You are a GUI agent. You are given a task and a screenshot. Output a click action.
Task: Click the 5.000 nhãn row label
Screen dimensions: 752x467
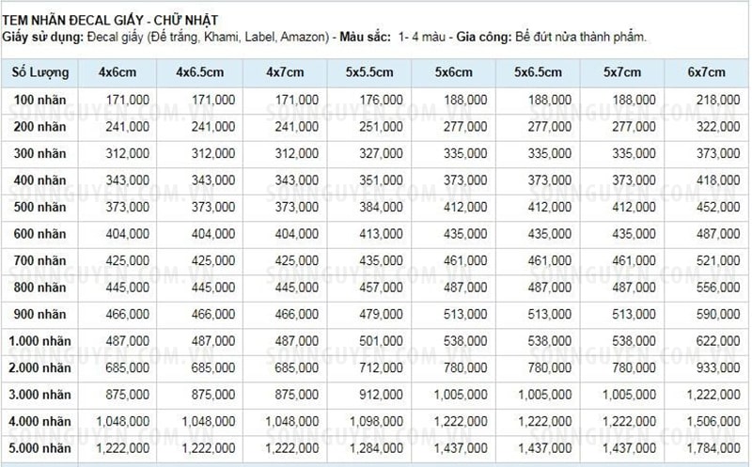[x=39, y=448]
